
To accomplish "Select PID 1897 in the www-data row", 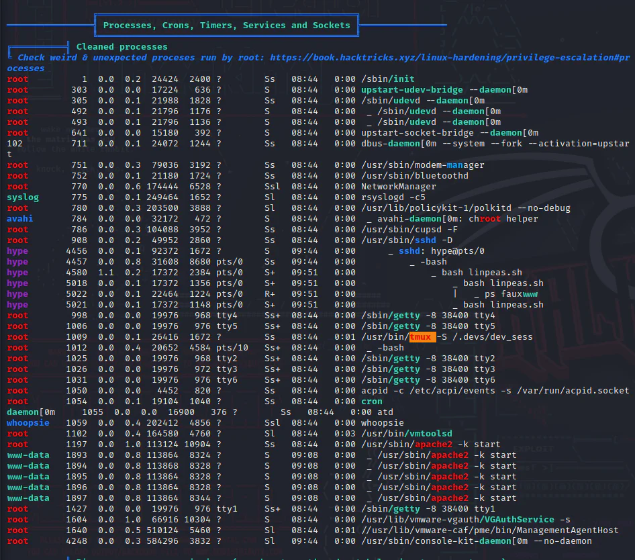I will 77,498.
